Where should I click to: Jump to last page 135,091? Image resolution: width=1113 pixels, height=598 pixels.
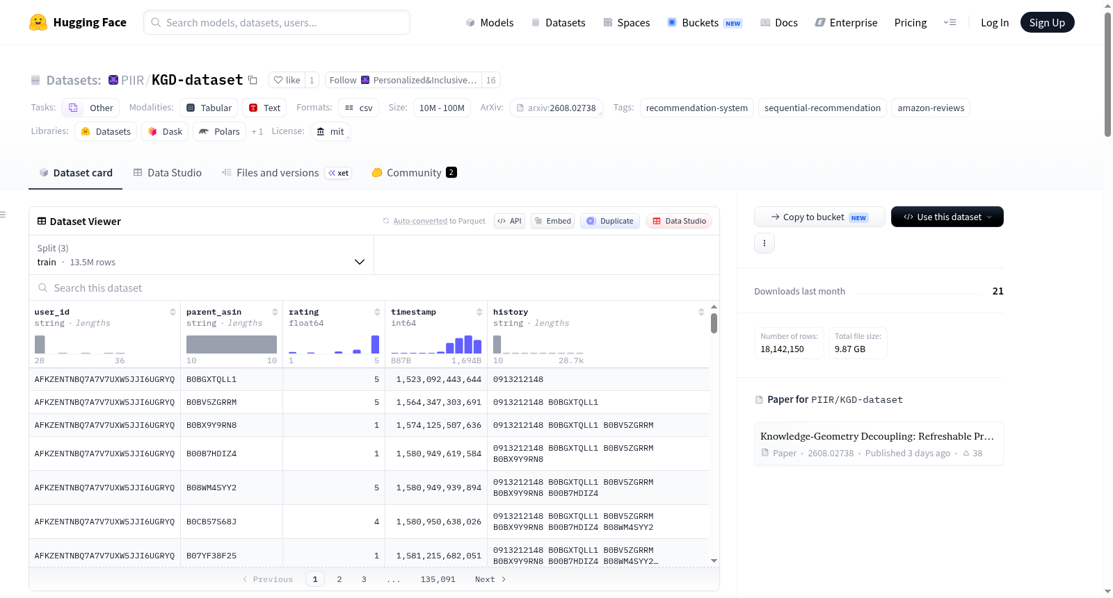point(438,579)
